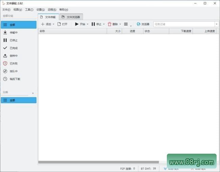
Task: Click the 文件蜈蚣 app icon in title bar
Action: [3, 3]
